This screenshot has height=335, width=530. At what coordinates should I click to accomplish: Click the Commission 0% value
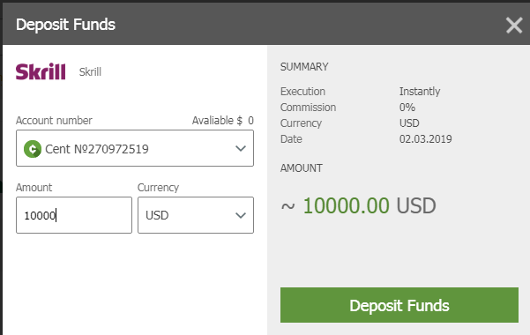click(x=407, y=108)
